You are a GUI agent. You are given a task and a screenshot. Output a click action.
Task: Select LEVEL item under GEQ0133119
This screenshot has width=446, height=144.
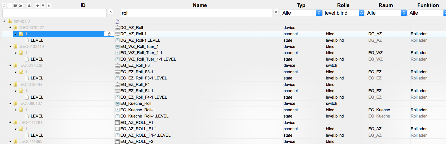[37, 59]
